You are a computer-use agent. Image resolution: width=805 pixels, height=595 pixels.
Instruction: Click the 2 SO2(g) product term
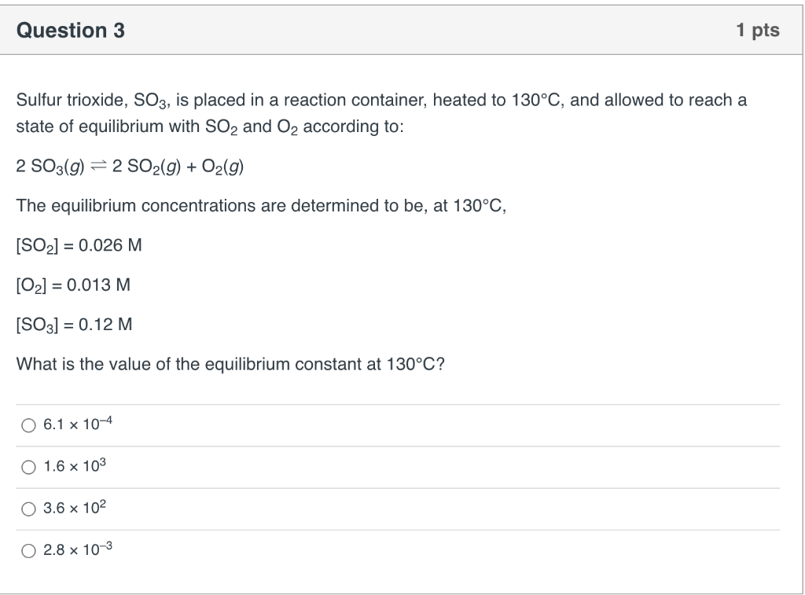[146, 167]
